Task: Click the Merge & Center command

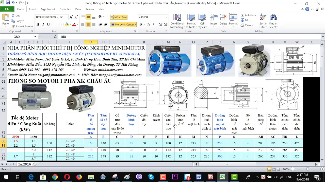Action: pyautogui.click(x=122, y=25)
